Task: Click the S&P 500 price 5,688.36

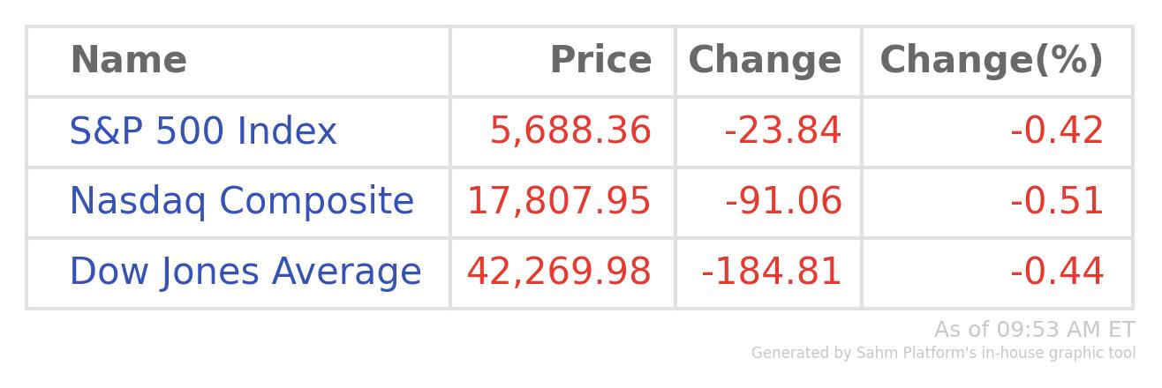Action: point(570,131)
